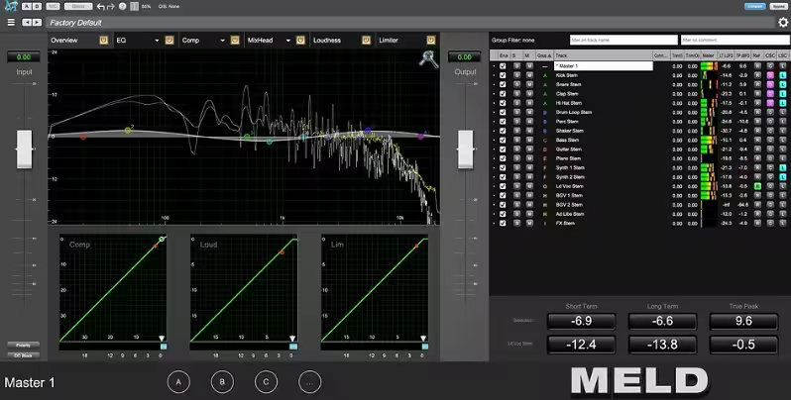Expand the Comp dropdown arrow
The height and width of the screenshot is (400, 791).
(223, 41)
